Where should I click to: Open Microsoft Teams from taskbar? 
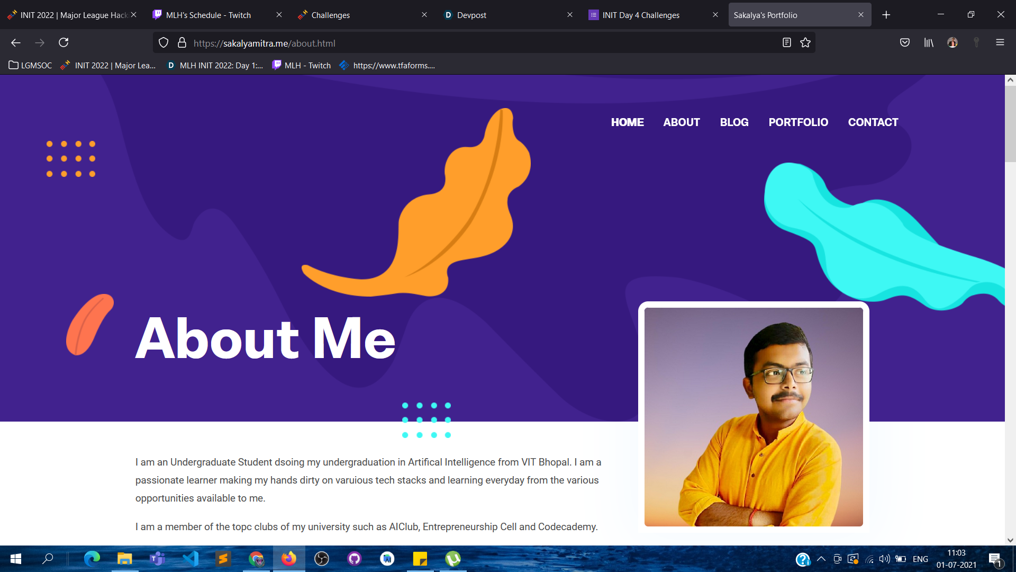click(x=157, y=559)
